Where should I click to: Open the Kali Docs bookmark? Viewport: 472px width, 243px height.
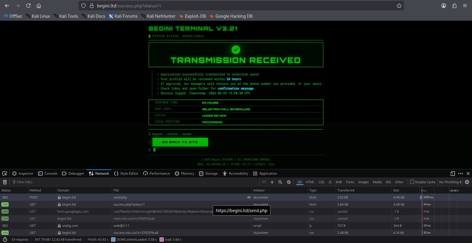(93, 16)
